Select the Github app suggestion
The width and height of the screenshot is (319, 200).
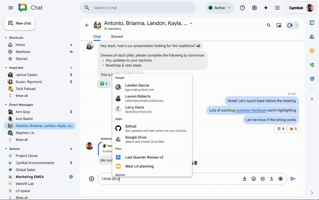tap(152, 128)
